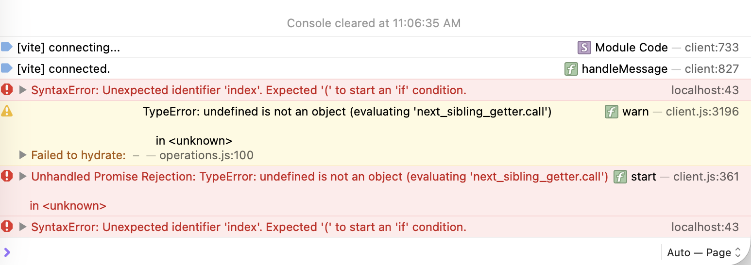The height and width of the screenshot is (265, 751).
Task: Open the client:733 source link
Action: click(712, 48)
